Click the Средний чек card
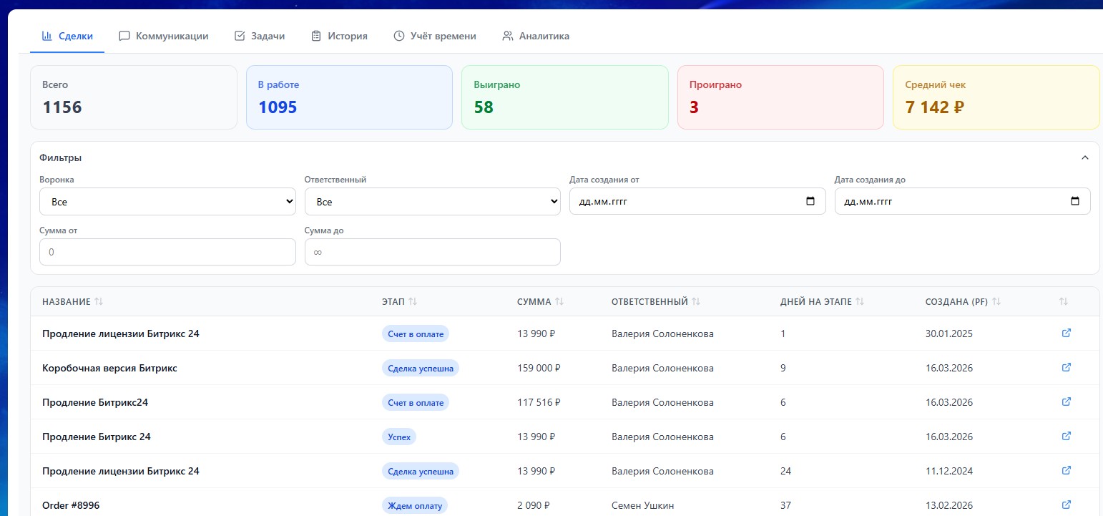The width and height of the screenshot is (1103, 516). coord(996,97)
